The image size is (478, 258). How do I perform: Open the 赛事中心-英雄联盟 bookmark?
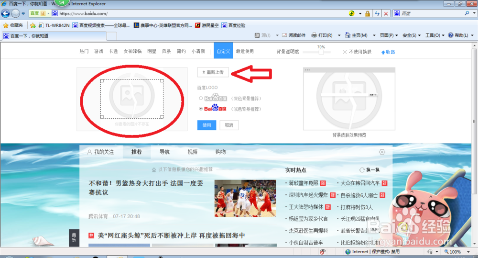tap(163, 25)
